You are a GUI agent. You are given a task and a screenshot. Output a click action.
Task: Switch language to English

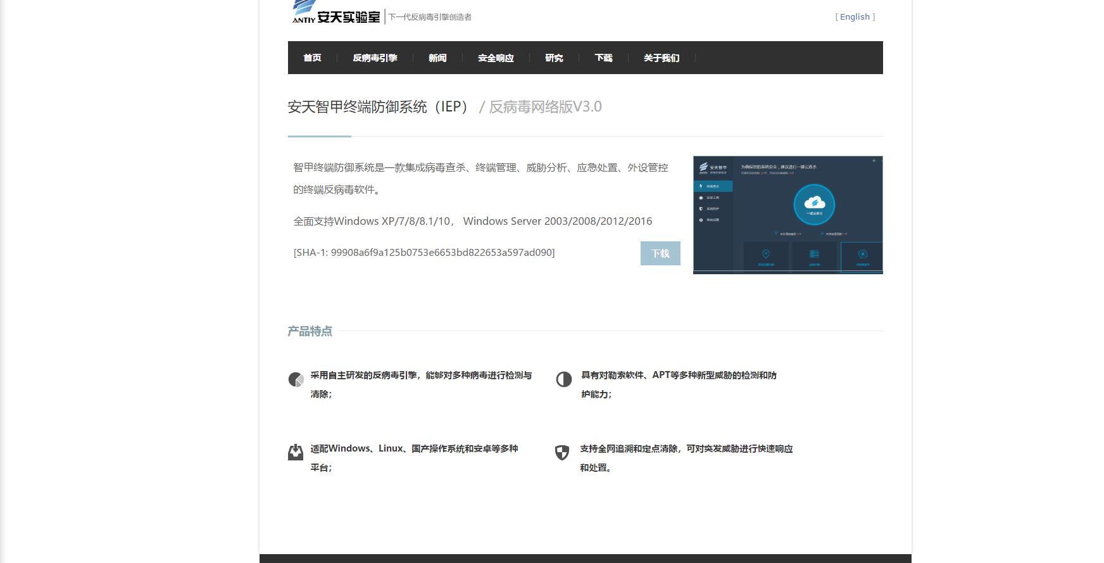point(855,16)
